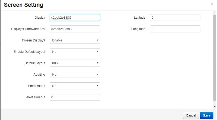Screen dimensions: 217x120
Task: Open the Frozen Display dropdown
Action: pos(75,40)
